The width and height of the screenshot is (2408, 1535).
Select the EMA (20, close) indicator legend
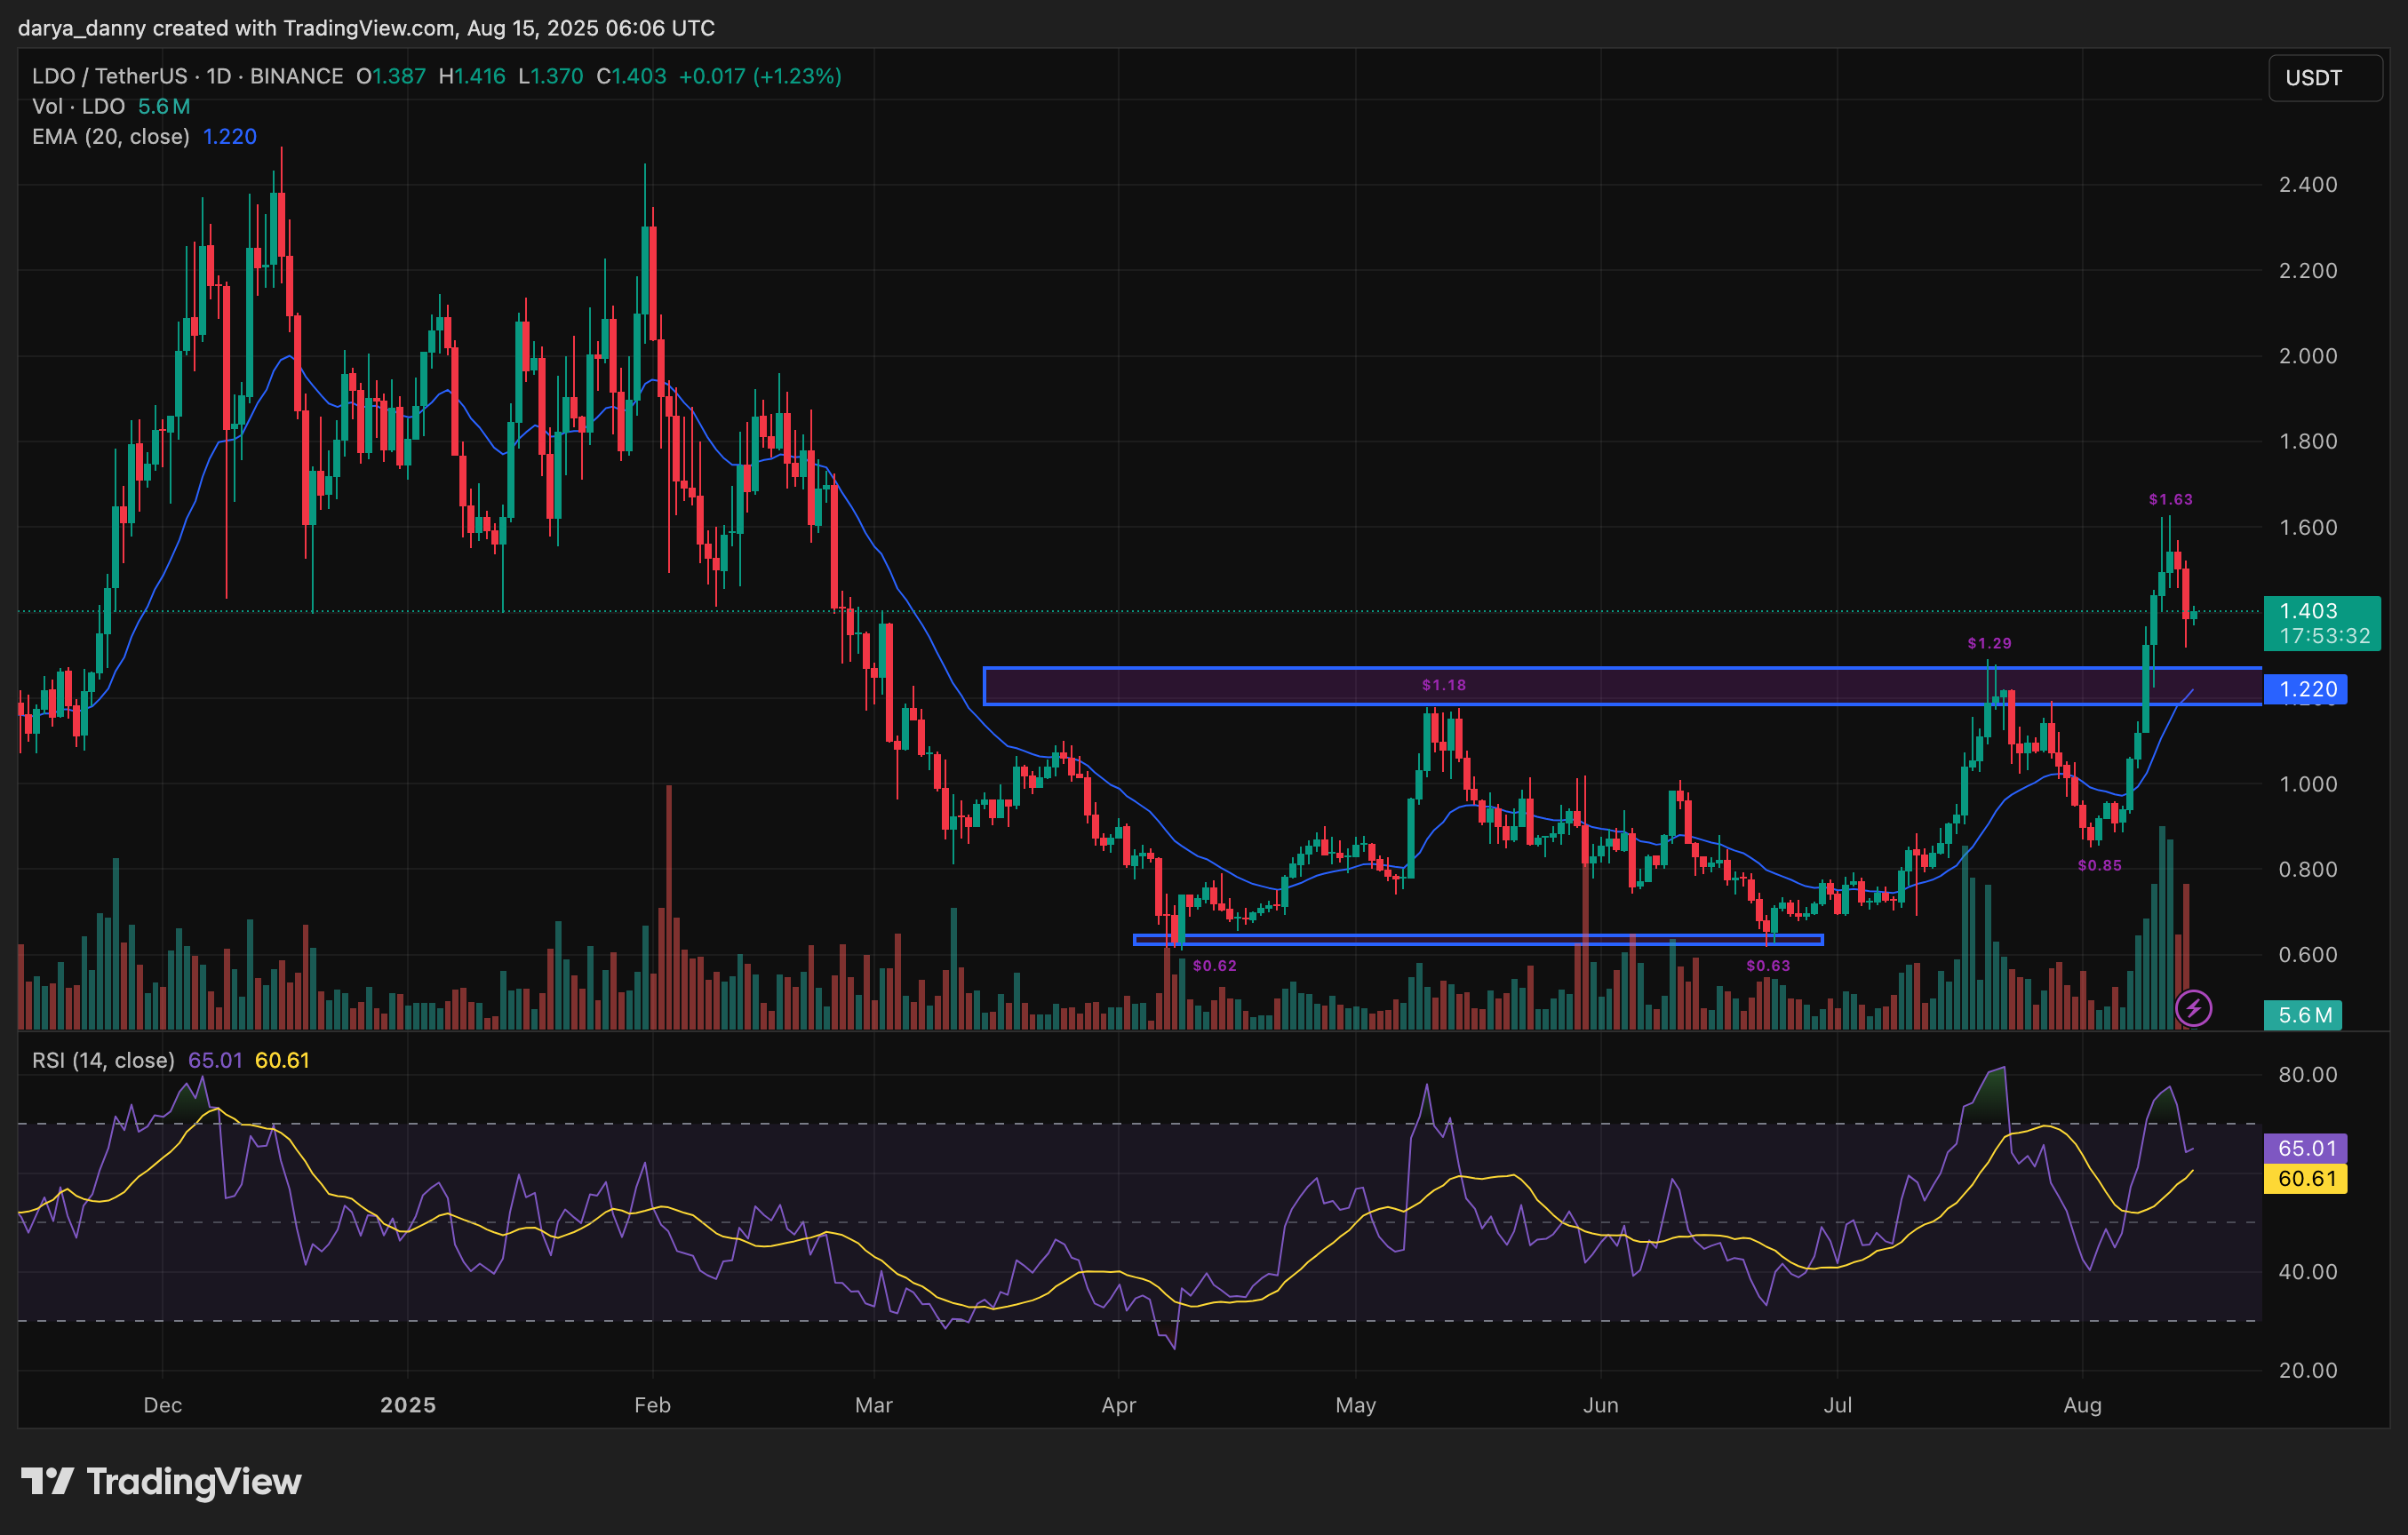(x=110, y=137)
